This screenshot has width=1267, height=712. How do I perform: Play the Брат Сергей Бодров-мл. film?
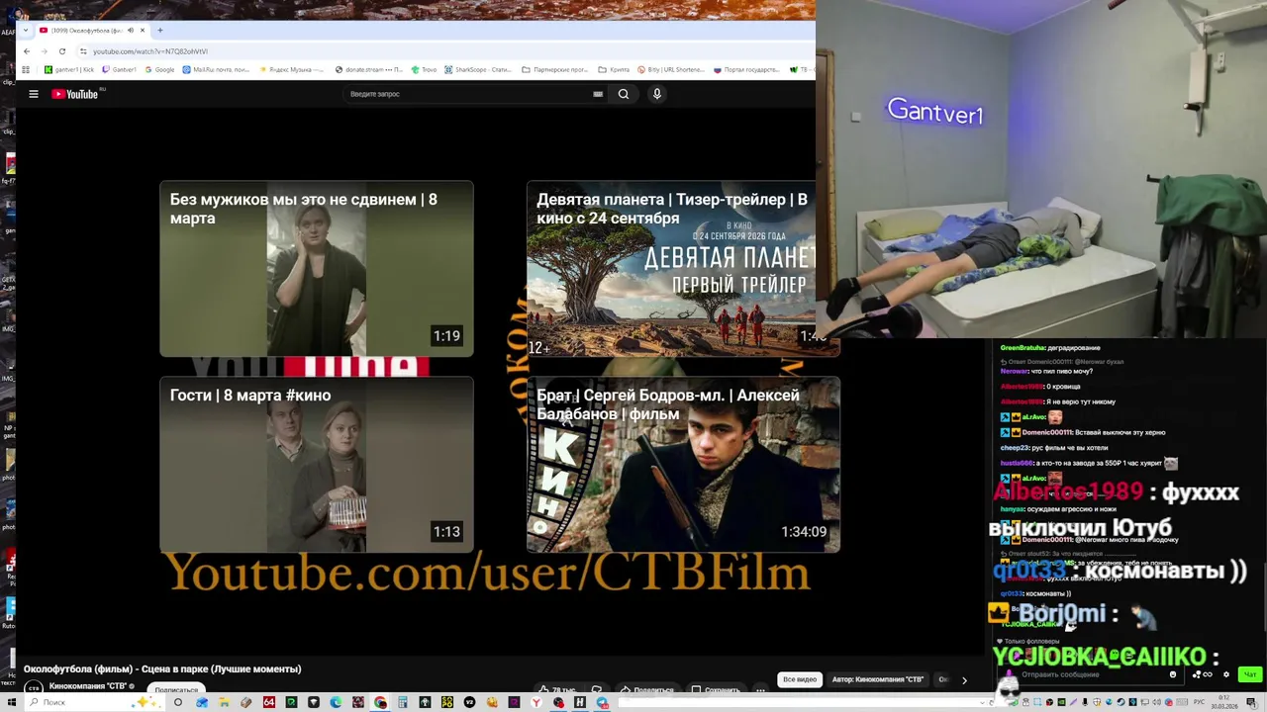tap(683, 464)
